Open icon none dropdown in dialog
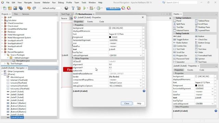The width and height of the screenshot is (219, 123). coord(141,43)
